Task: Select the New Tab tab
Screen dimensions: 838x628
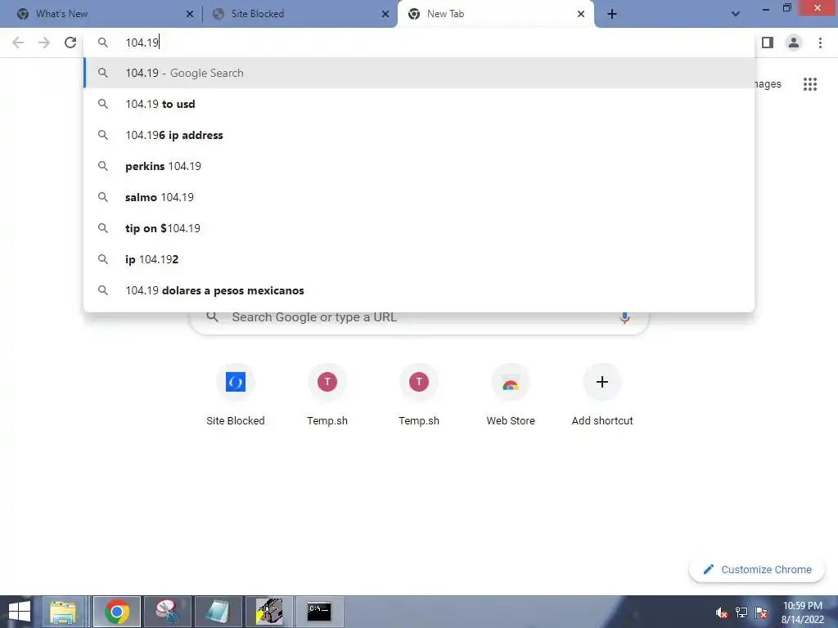Action: pyautogui.click(x=495, y=14)
